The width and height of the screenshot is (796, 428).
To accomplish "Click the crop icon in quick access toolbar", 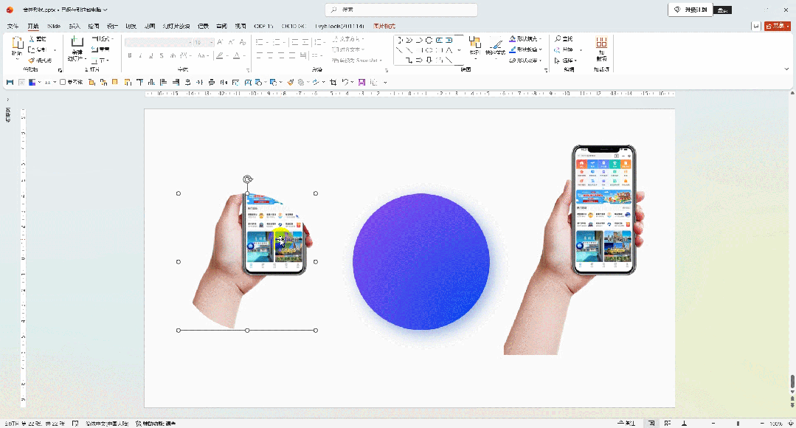I will pos(333,82).
